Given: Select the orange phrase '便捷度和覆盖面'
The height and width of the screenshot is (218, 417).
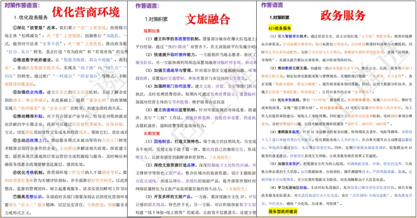Looking at the screenshot, I should point(19,84).
